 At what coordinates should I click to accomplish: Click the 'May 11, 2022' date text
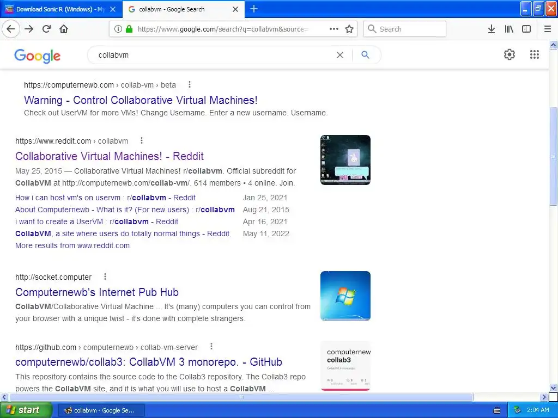click(x=266, y=233)
